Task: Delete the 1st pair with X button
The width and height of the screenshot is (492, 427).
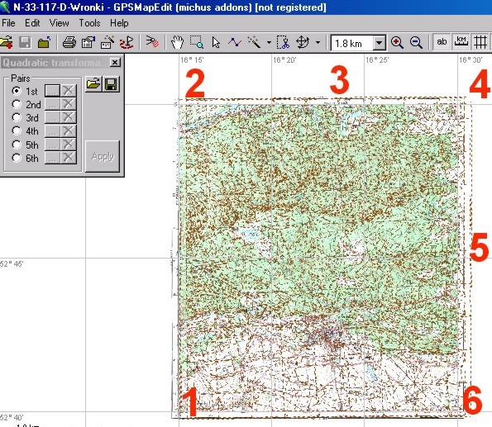Action: [x=69, y=91]
